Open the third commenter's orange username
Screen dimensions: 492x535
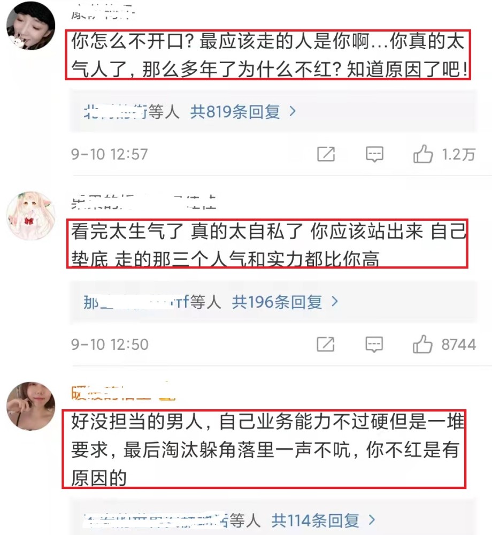(124, 392)
